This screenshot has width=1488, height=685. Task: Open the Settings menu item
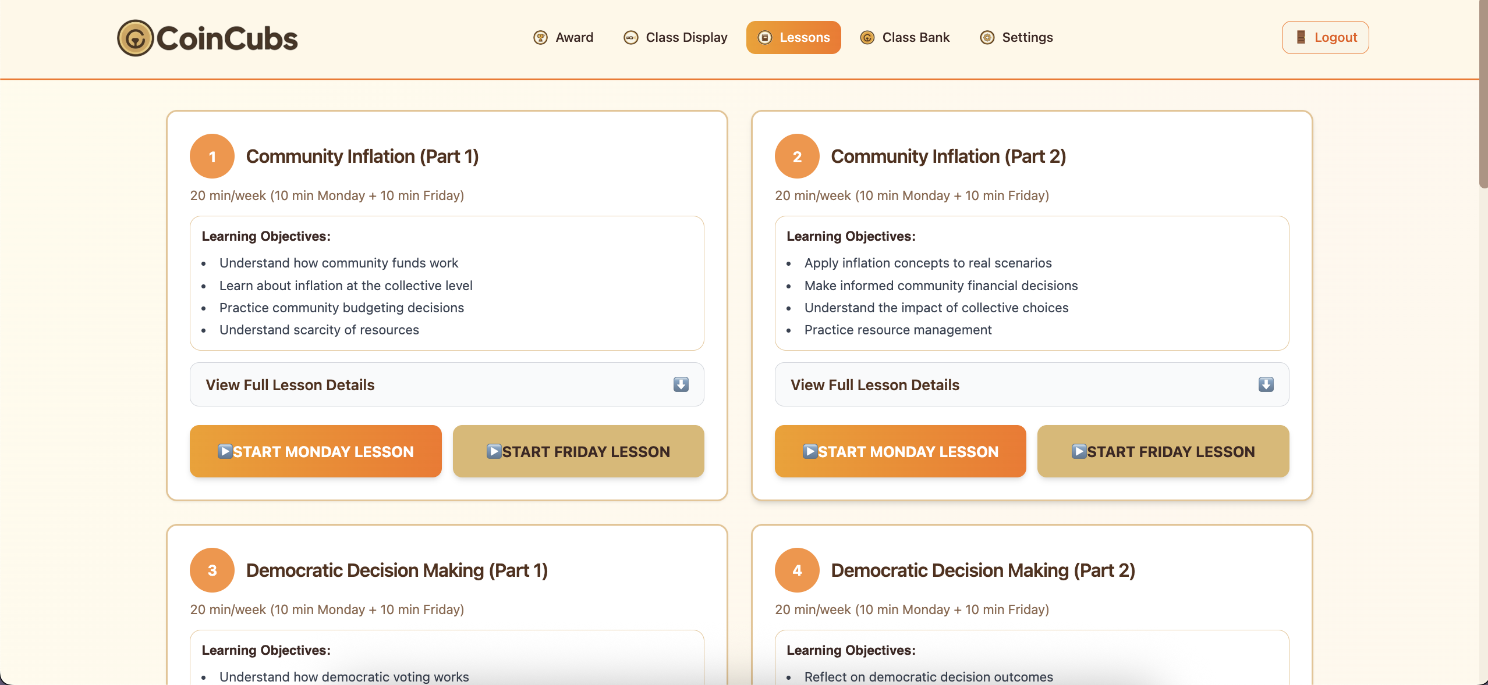[1027, 38]
